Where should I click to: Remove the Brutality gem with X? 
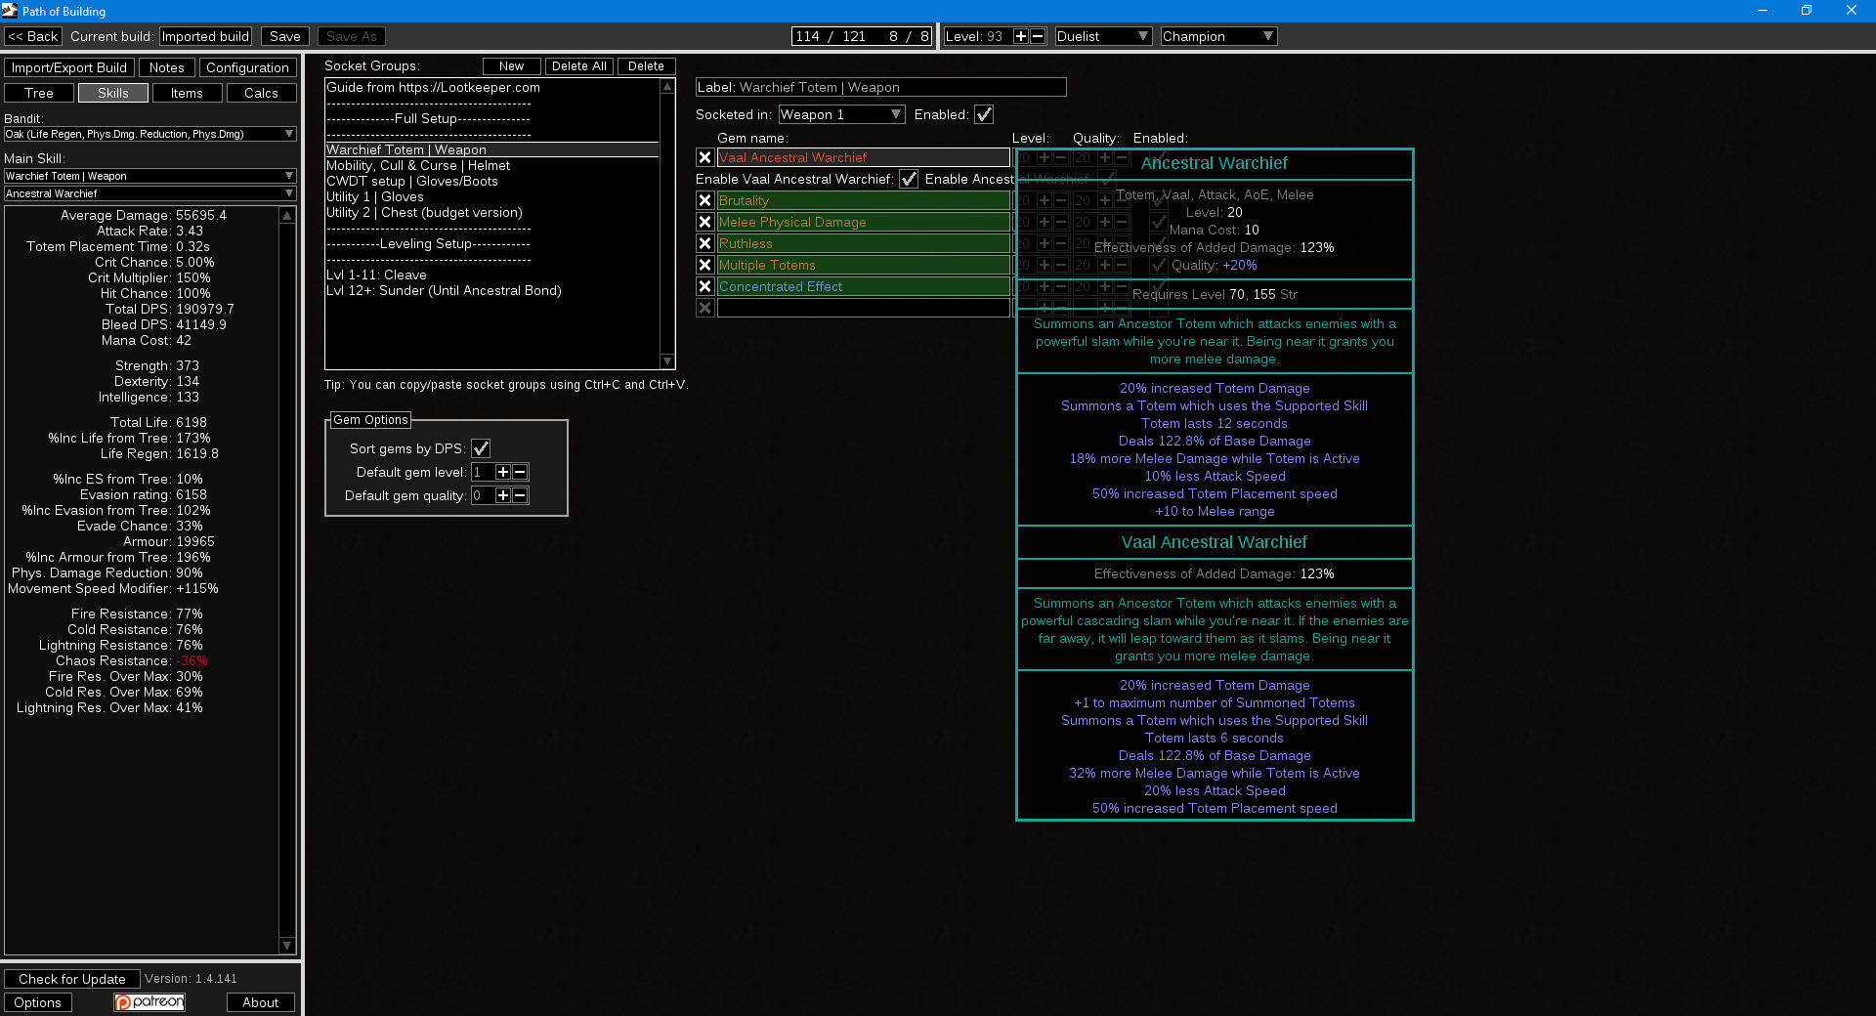coord(704,200)
